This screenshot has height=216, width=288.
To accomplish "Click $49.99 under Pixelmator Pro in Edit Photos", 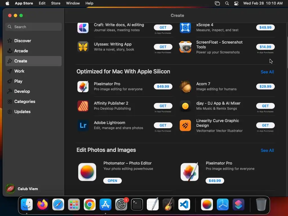I will point(215,181).
